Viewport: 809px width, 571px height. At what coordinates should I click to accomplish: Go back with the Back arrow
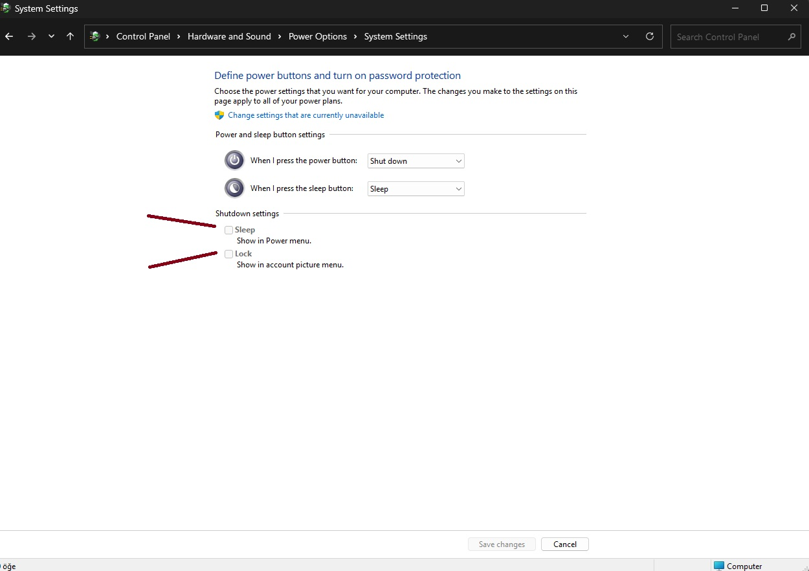pos(9,37)
